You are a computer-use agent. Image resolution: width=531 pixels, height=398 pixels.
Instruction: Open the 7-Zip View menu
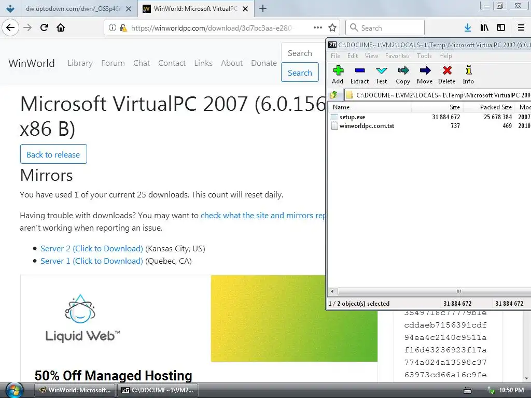click(x=371, y=56)
